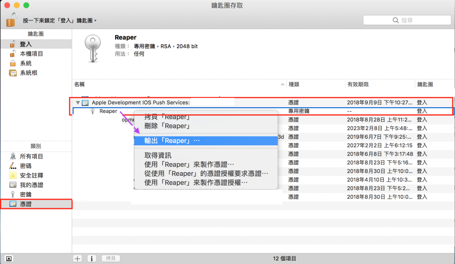This screenshot has height=264, width=455.
Task: Click the add (+) button in the bottom bar
Action: pos(77,259)
